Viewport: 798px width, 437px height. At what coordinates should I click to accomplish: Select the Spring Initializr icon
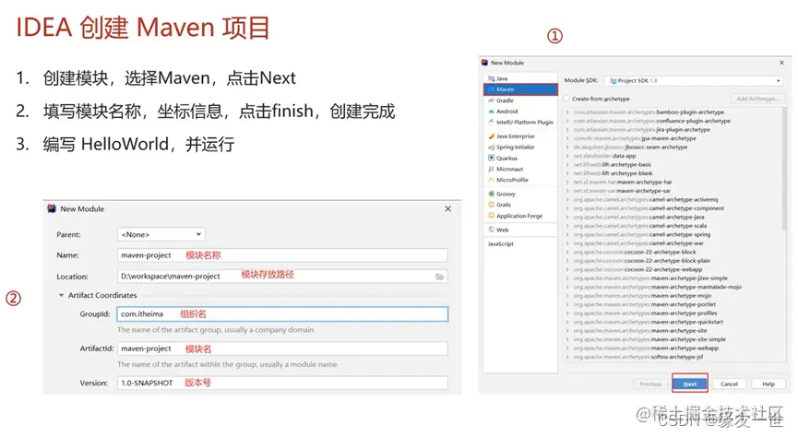(491, 147)
